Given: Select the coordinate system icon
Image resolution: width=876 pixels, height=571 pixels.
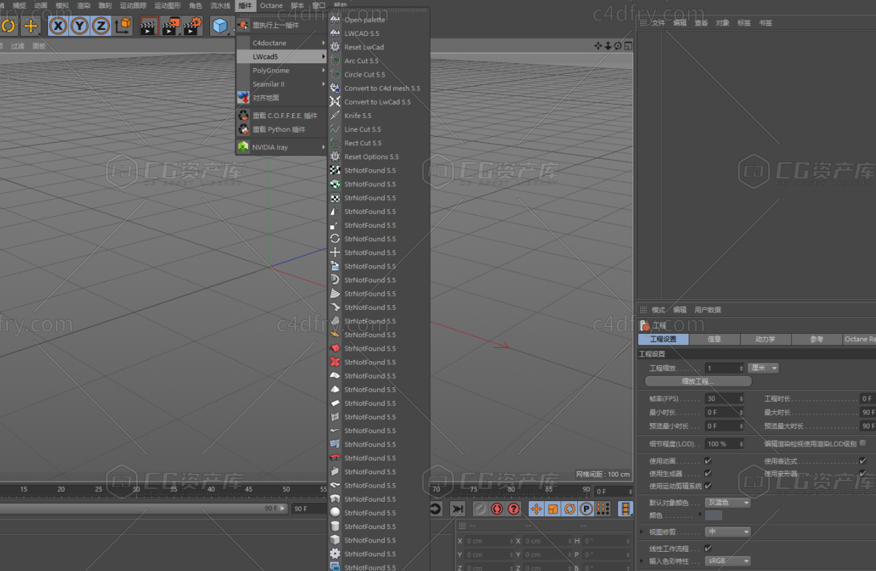Looking at the screenshot, I should [x=123, y=26].
